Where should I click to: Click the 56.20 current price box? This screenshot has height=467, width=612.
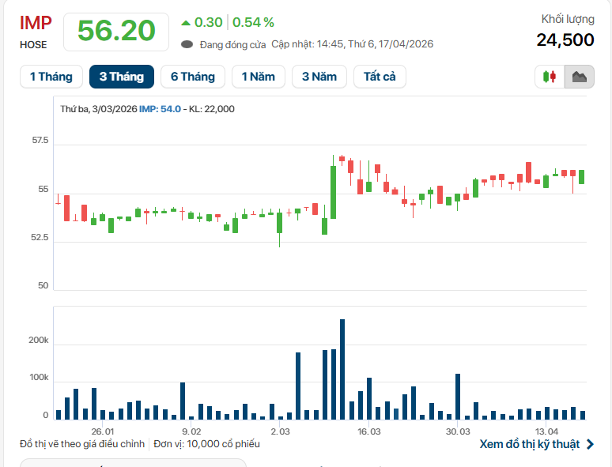[116, 32]
